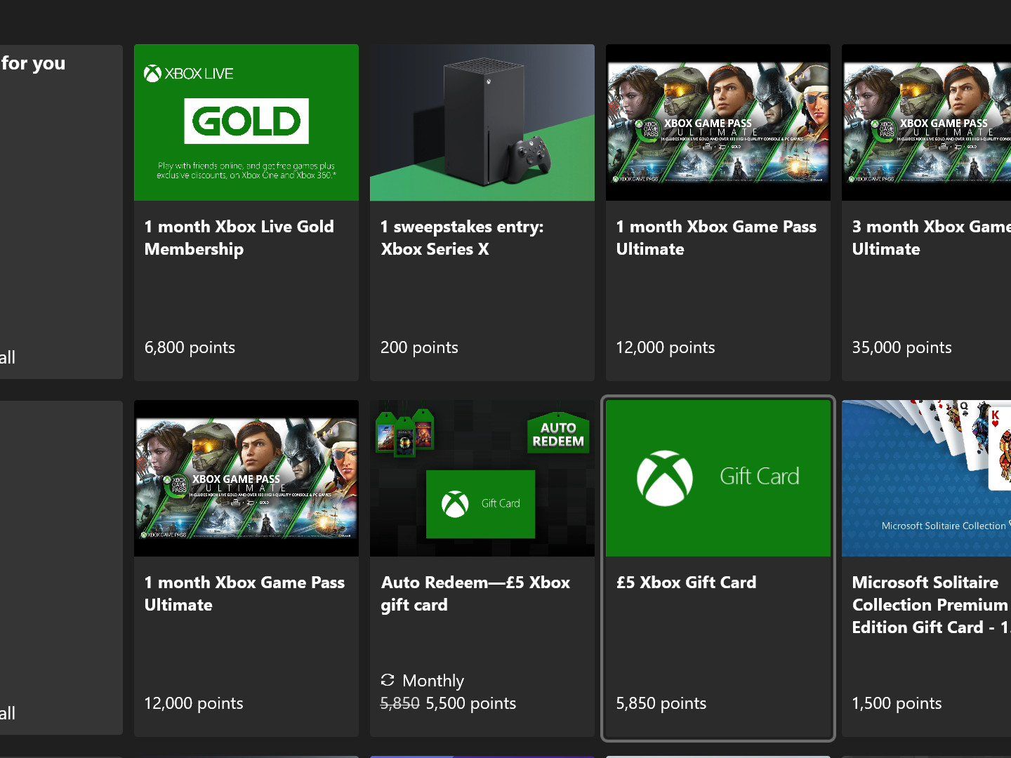Click the small Gift Card tile in Auto Redeem artwork
Viewport: 1011px width, 758px height.
click(481, 503)
